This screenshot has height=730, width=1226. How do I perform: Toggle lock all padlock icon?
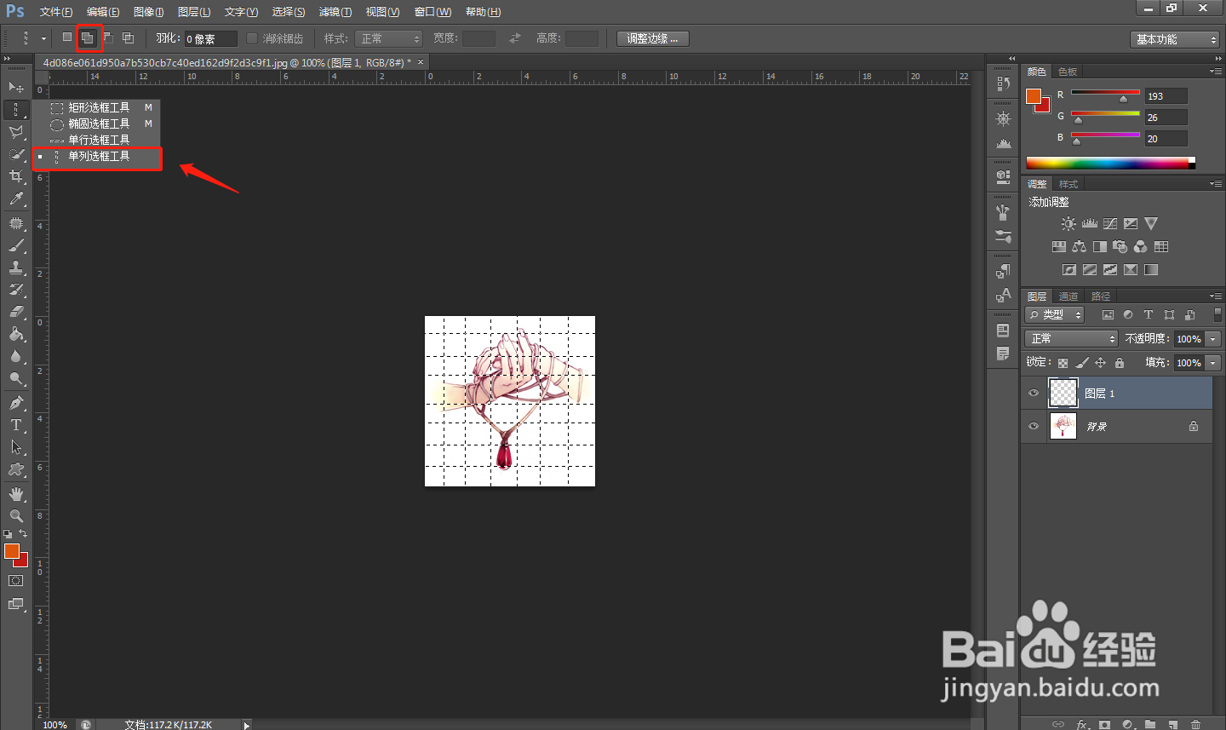pos(1120,363)
